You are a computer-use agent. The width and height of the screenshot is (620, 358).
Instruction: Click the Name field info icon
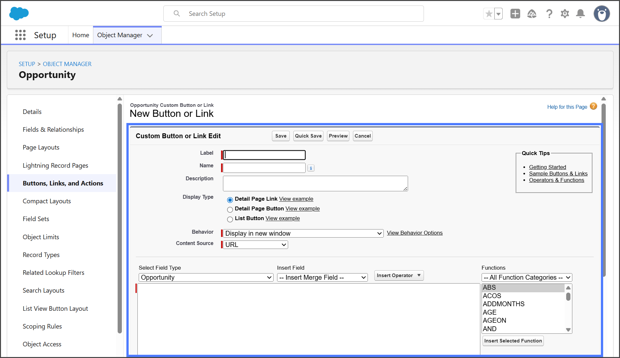click(x=311, y=168)
